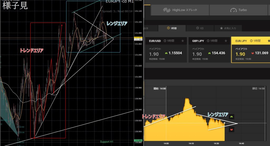
Task: Click the star icon on the お気に入り tab
Action: tap(221, 28)
